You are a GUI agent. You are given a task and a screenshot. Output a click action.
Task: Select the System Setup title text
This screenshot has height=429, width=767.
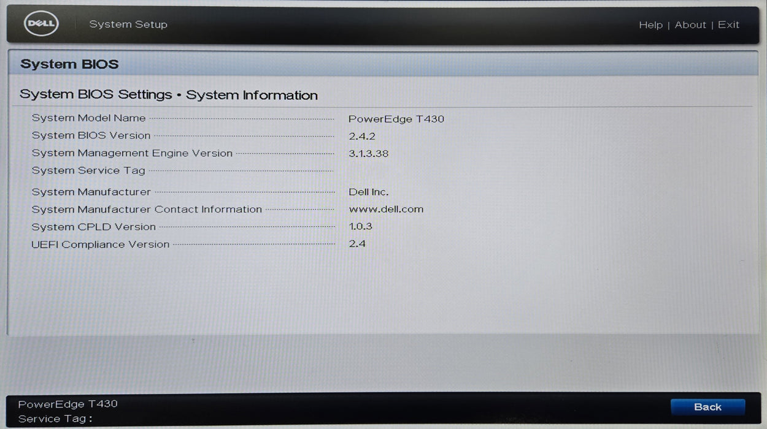[x=128, y=25]
